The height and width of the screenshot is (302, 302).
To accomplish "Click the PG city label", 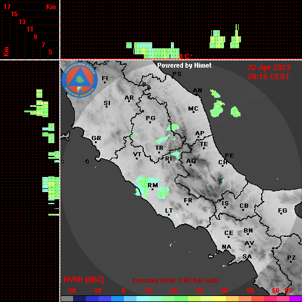I will [150, 118].
